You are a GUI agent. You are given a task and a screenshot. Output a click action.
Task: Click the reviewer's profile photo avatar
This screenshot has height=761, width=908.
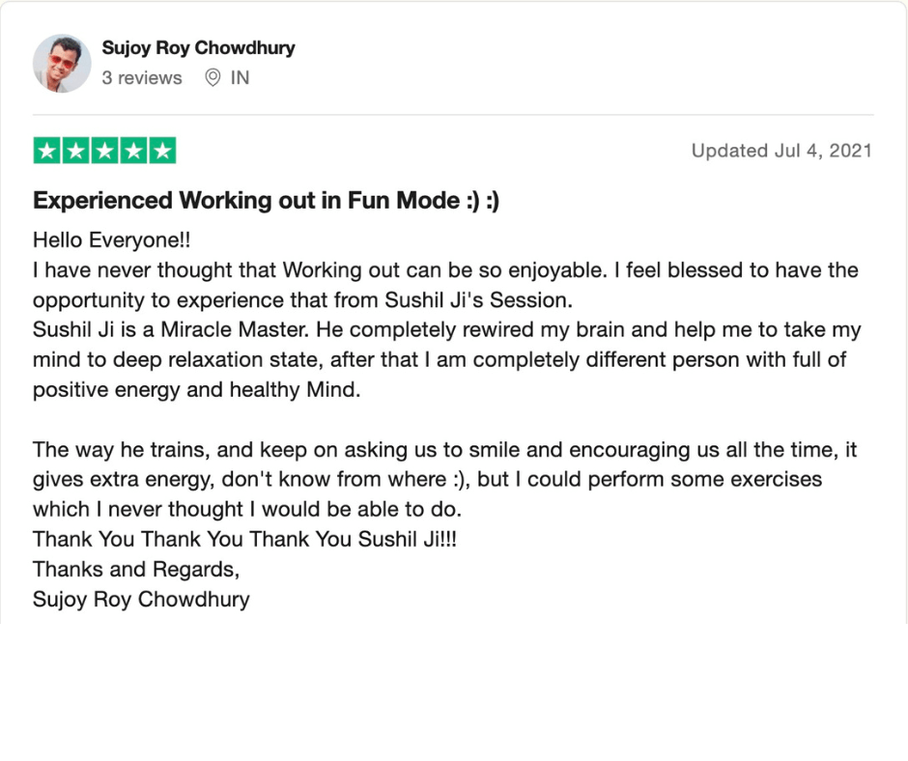pyautogui.click(x=62, y=64)
